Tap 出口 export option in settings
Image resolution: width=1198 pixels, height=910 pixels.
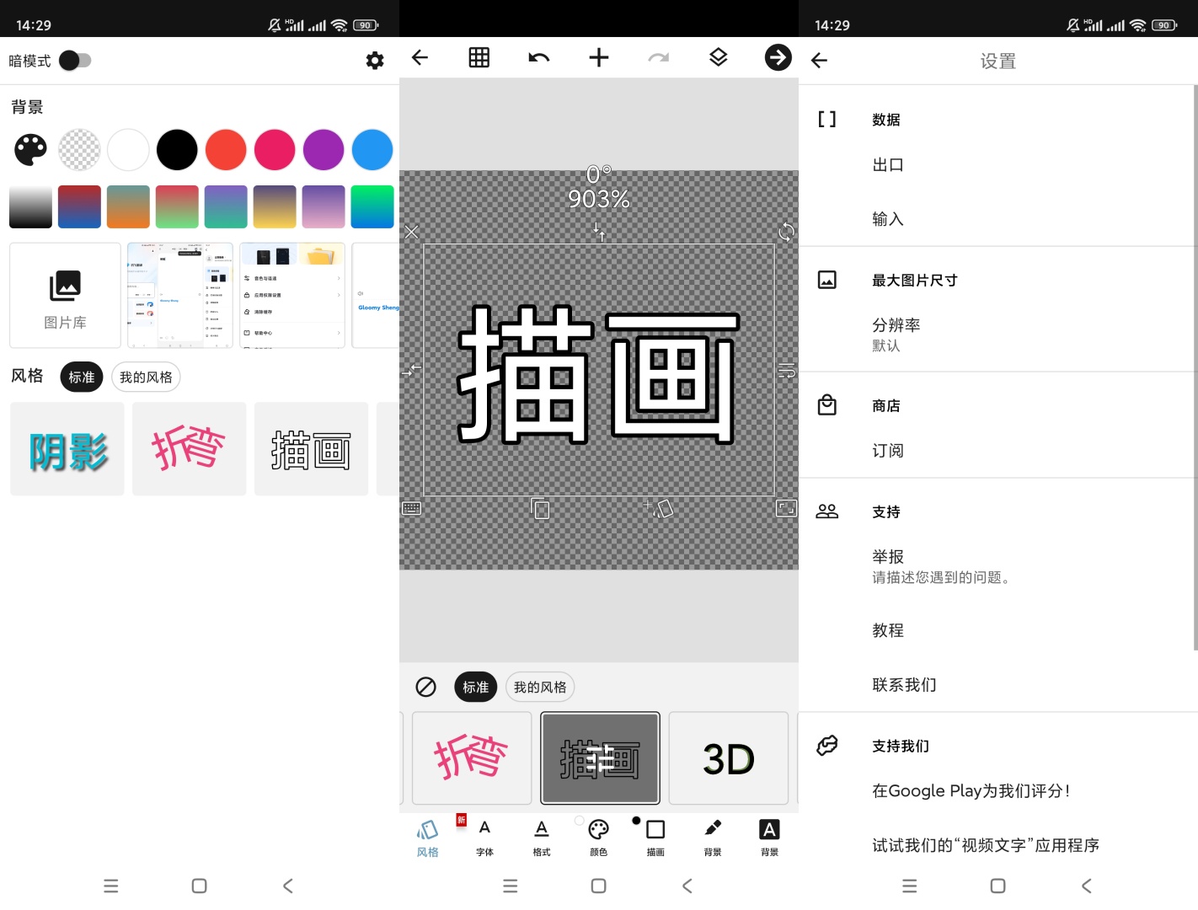click(888, 165)
